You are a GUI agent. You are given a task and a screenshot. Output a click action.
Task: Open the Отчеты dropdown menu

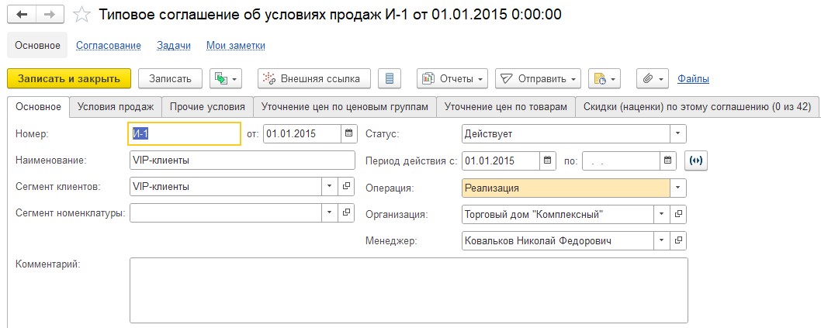click(x=452, y=78)
